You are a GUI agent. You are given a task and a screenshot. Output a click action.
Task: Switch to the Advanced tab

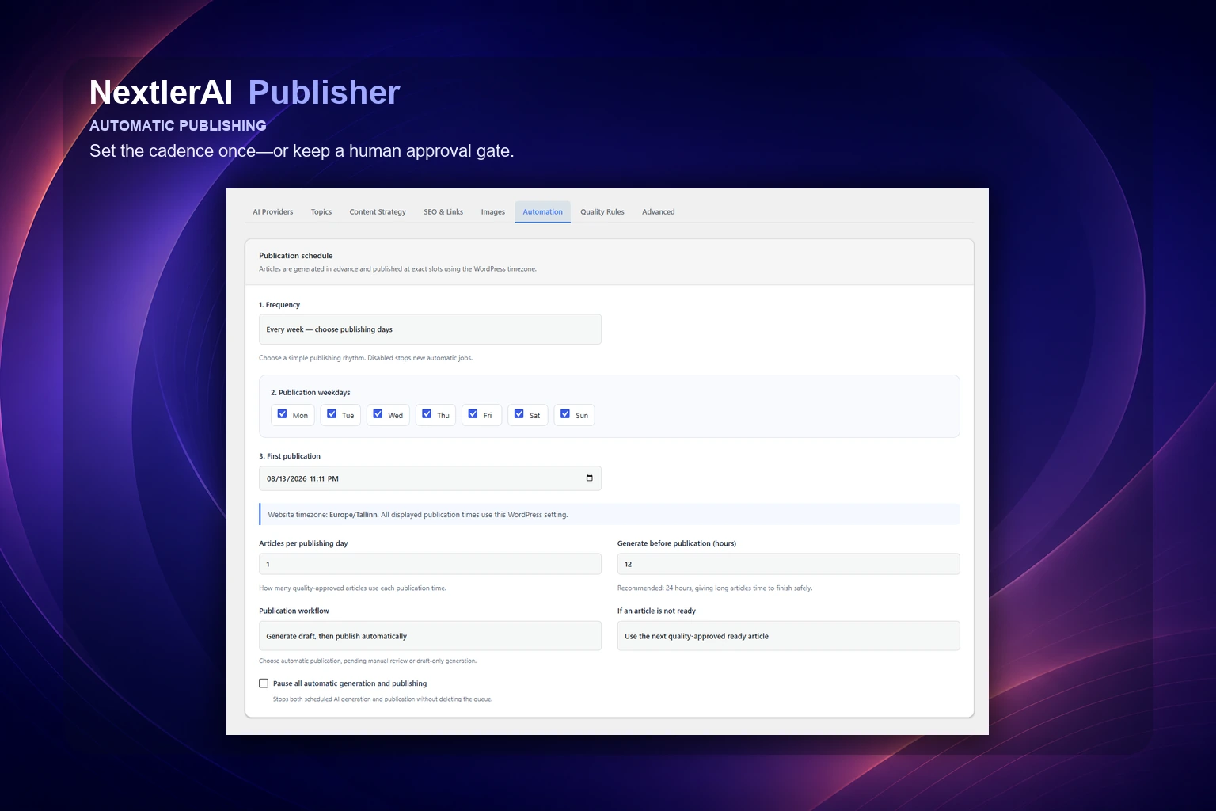pyautogui.click(x=659, y=212)
